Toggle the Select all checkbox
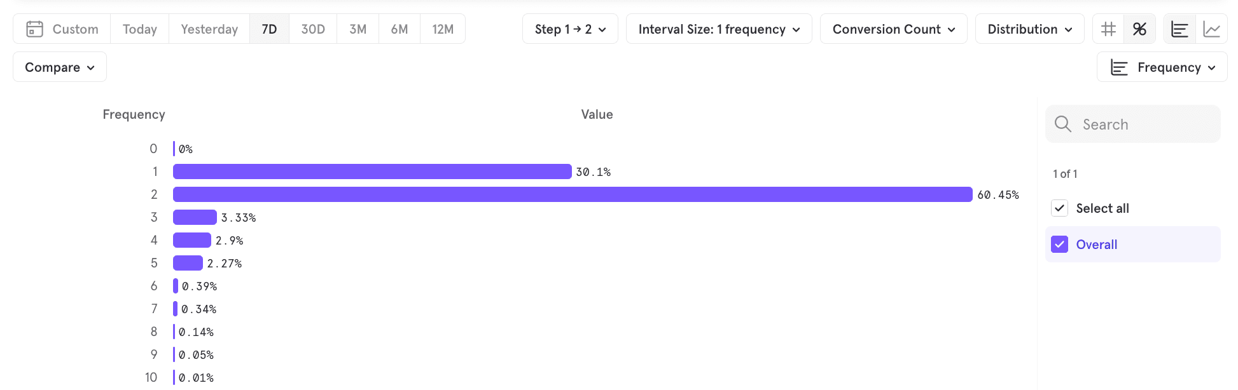 pyautogui.click(x=1059, y=208)
